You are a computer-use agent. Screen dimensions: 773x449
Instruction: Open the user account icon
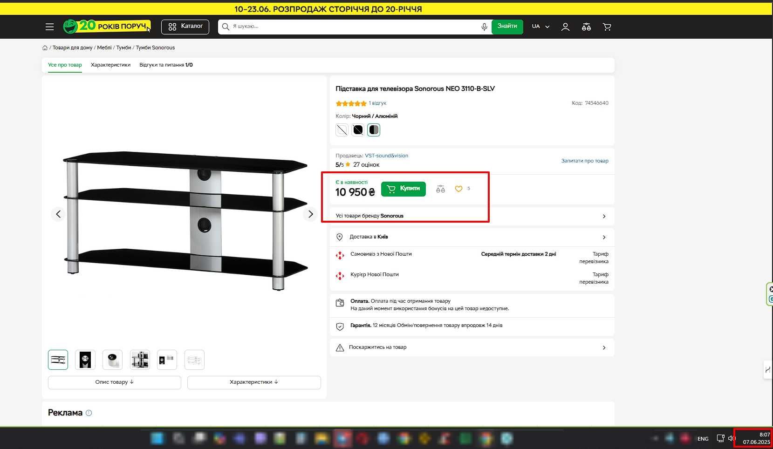point(565,27)
